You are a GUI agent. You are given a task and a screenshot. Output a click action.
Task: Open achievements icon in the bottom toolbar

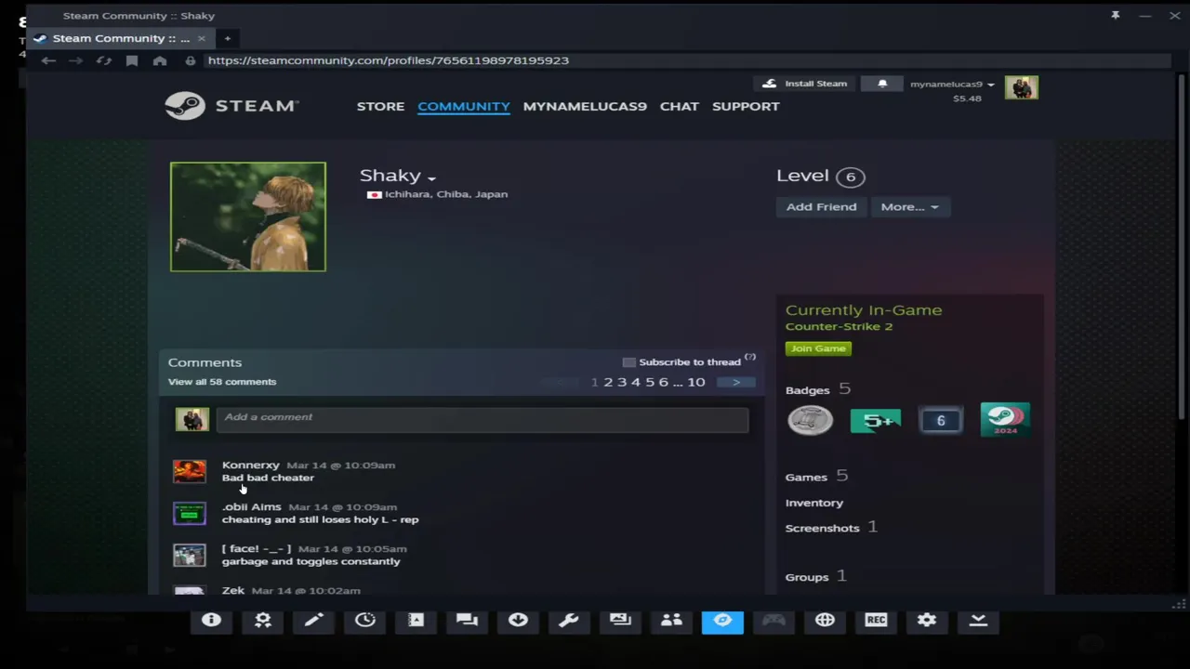pos(263,620)
